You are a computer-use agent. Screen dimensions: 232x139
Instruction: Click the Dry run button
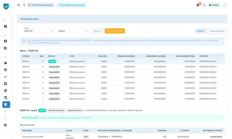97,31
